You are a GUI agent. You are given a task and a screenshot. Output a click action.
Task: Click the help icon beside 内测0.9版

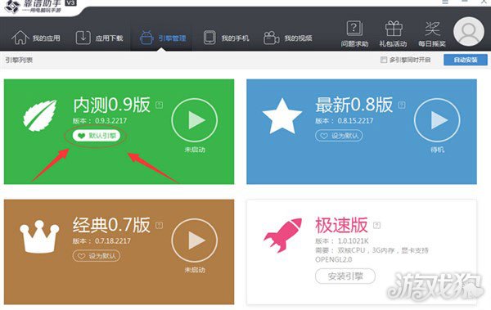(x=159, y=105)
